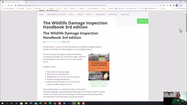Screen dimensions: 187x105
Task: Open the Chrome three-dot menu
Action: (x=185, y=5)
